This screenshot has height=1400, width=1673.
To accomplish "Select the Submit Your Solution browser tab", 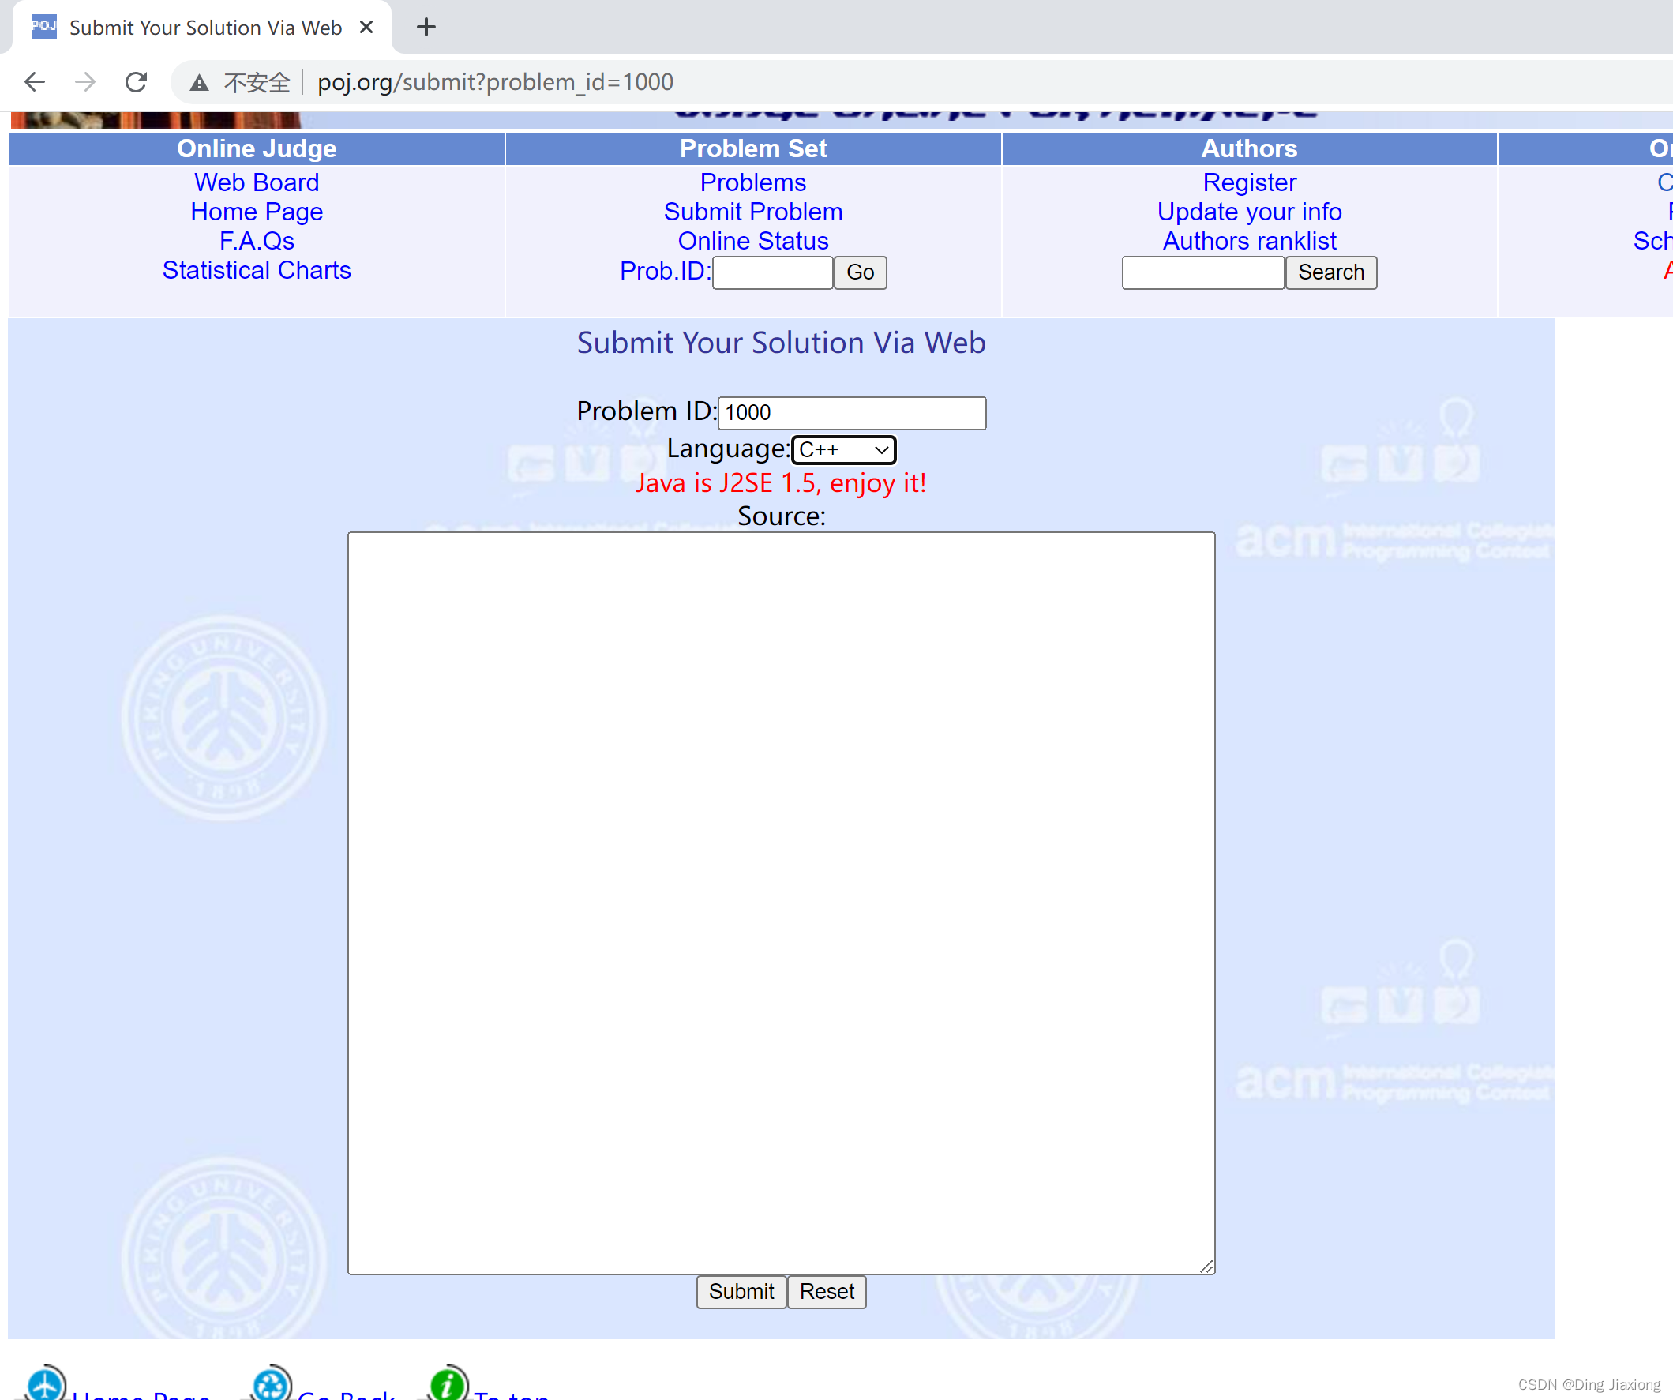I will [x=204, y=27].
